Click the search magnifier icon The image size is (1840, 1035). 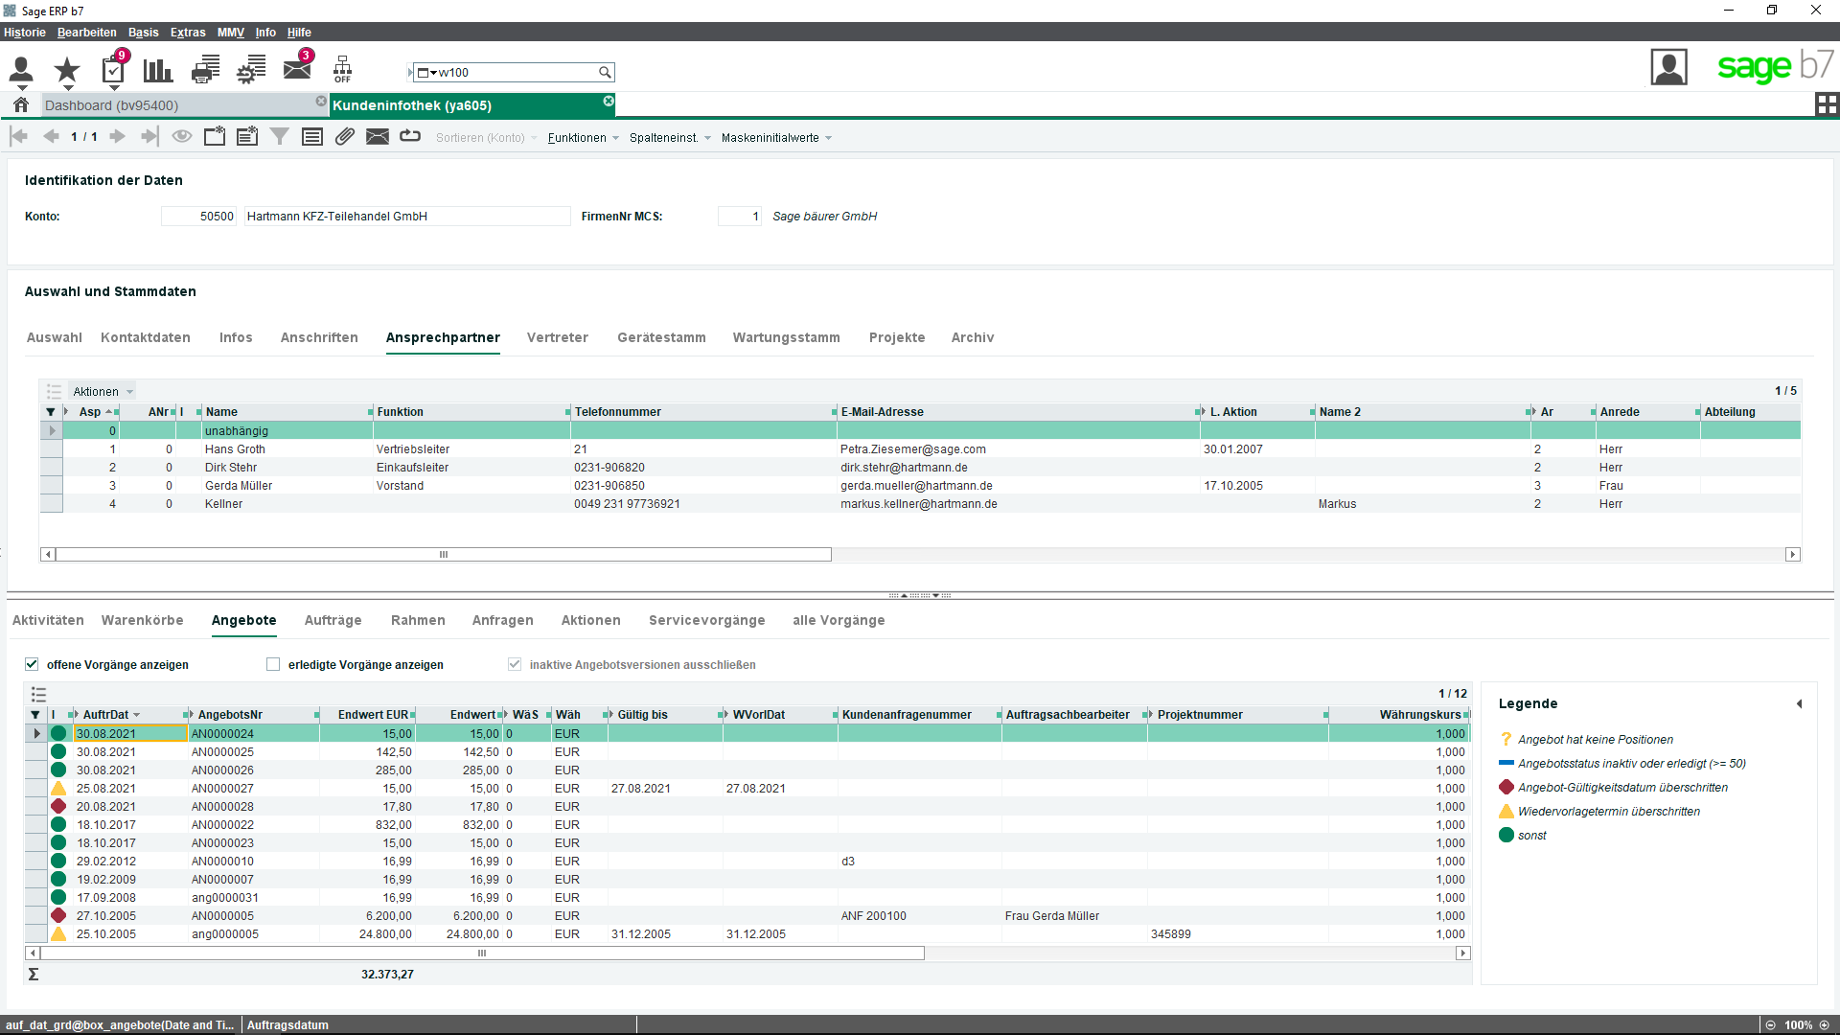tap(605, 72)
